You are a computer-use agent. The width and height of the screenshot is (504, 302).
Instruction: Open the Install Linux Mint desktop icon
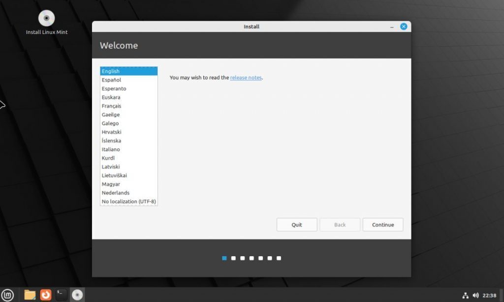[46, 18]
